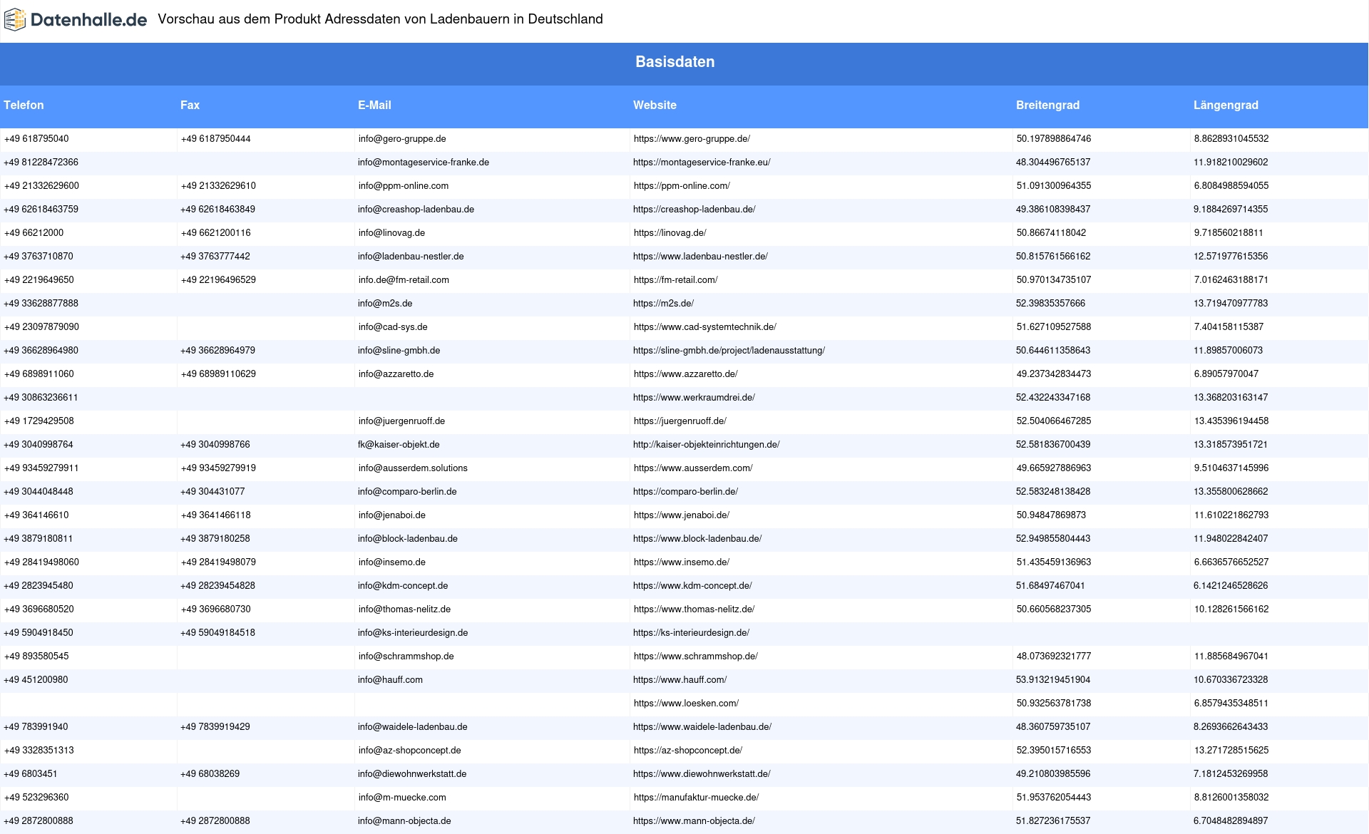Select phone +49 30863236611
Screen dimensions: 1369x834
pos(41,398)
